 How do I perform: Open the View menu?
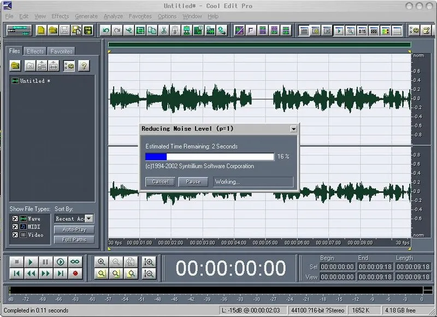click(40, 16)
